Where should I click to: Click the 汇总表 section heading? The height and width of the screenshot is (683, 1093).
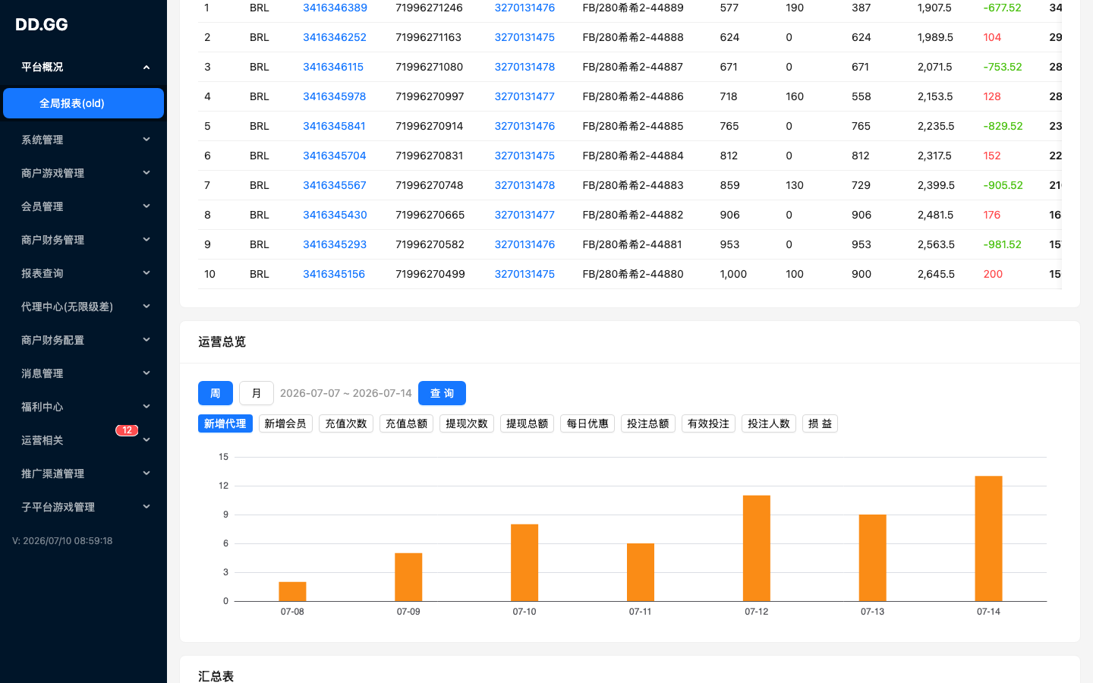point(216,676)
